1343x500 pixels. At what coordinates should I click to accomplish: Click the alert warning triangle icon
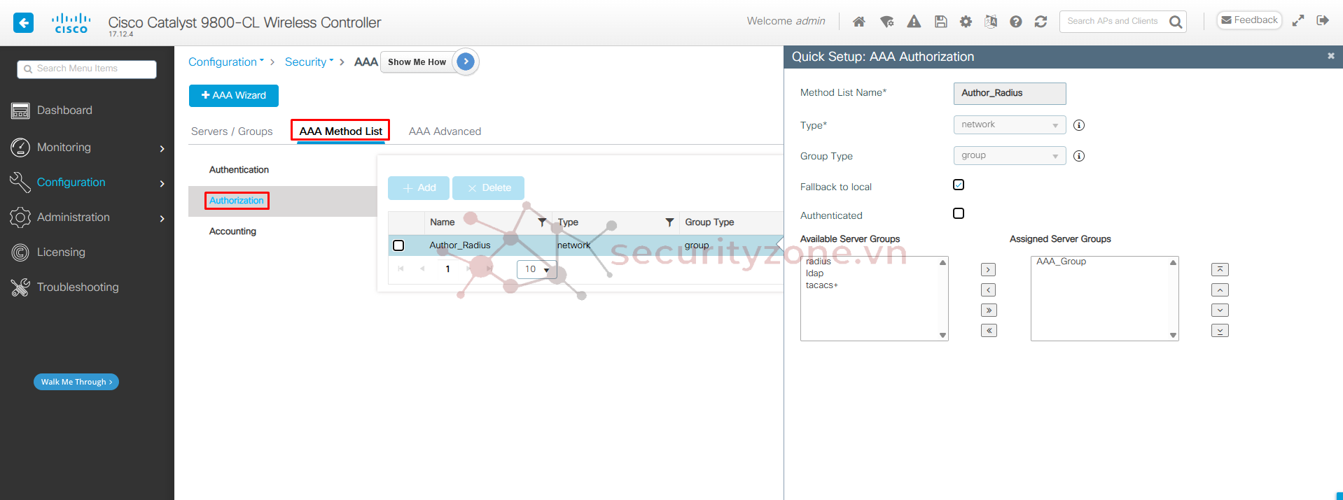point(914,22)
